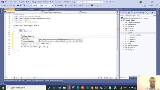
Task: Click the warning count indicator
Action: (x=20, y=78)
